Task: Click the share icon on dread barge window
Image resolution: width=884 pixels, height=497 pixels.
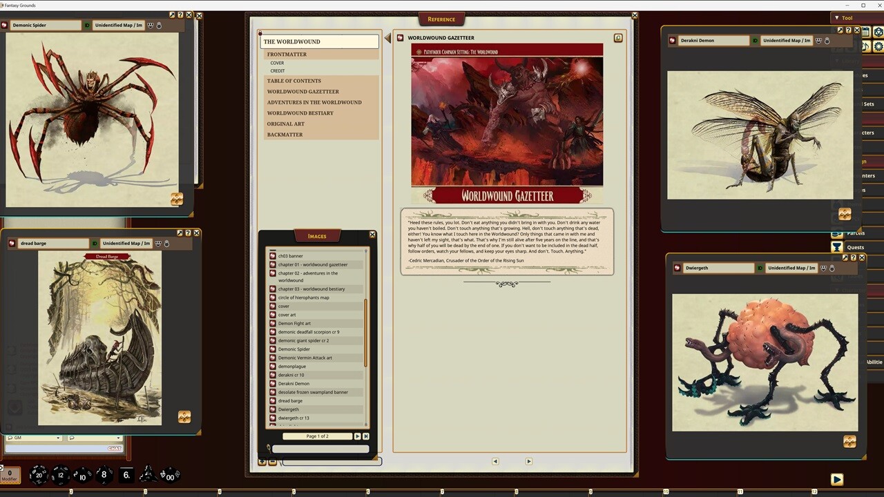Action: coord(180,233)
